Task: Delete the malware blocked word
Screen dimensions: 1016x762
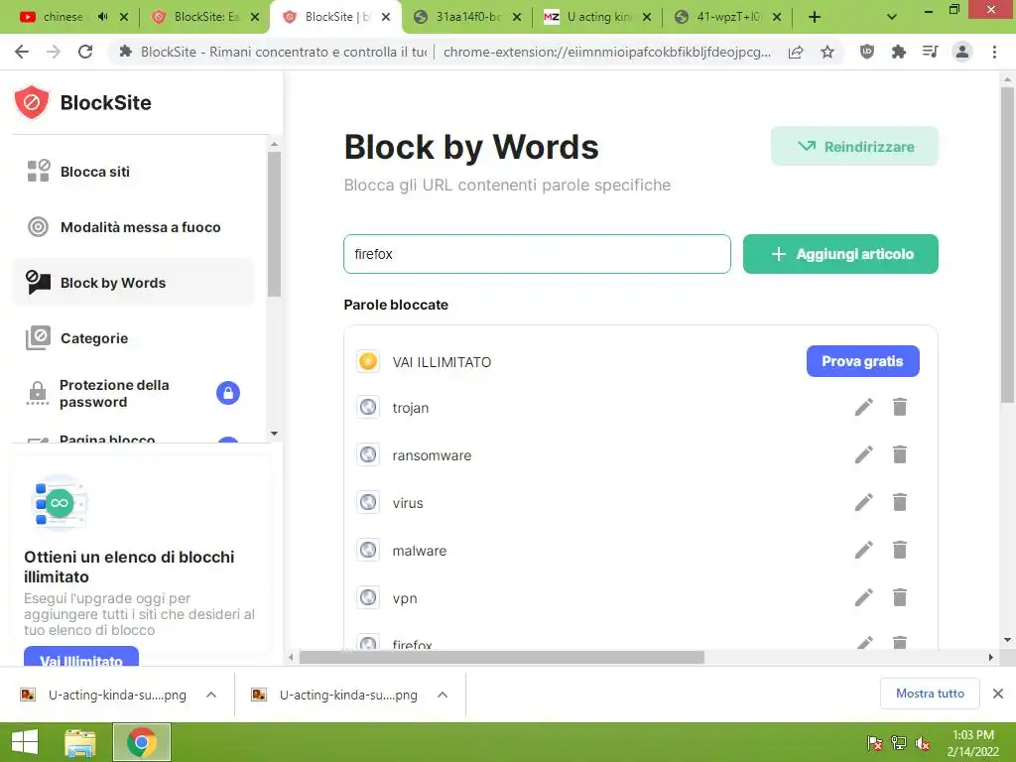Action: pyautogui.click(x=899, y=550)
